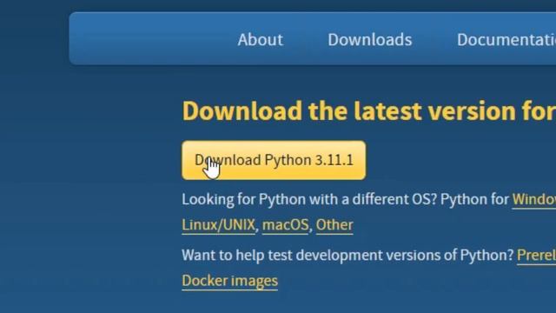Open the Documentation menu
Image resolution: width=556 pixels, height=313 pixels.
[x=506, y=39]
